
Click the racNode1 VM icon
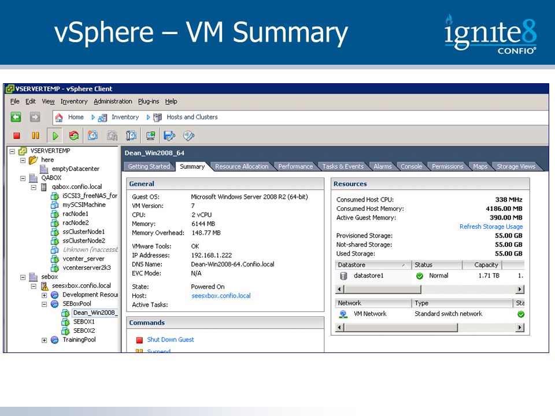[x=55, y=214]
